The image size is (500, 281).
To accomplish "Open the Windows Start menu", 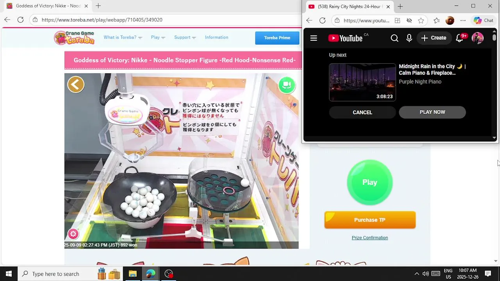I will click(x=9, y=274).
